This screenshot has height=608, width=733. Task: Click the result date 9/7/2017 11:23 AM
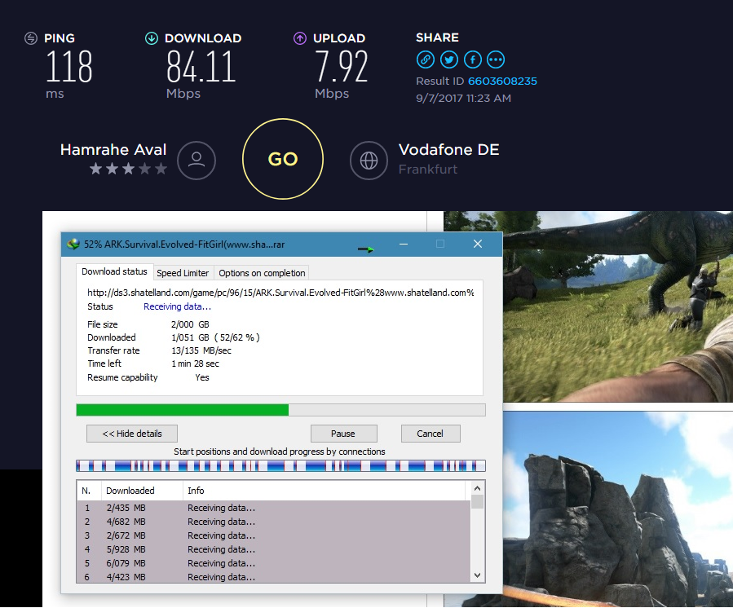[464, 98]
